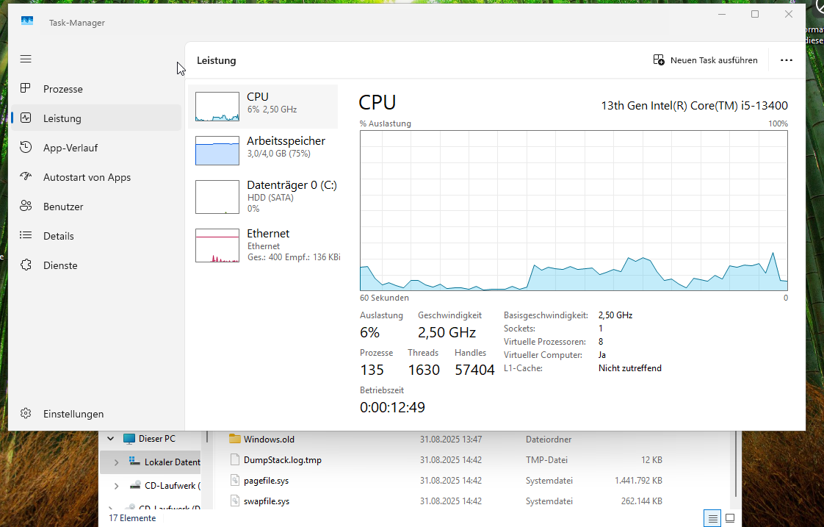Image resolution: width=824 pixels, height=527 pixels.
Task: Open the hamburger navigation menu
Action: (26, 59)
